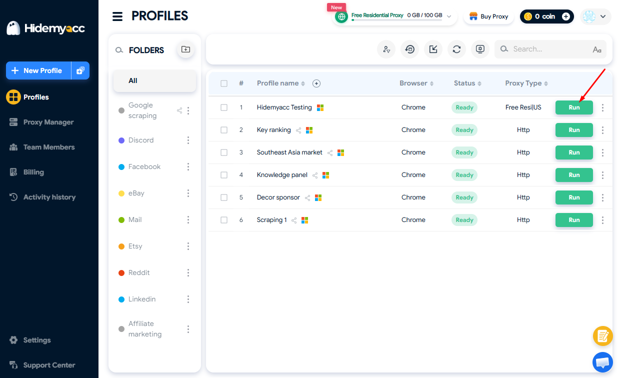Check the Knowledge panel row checkbox

[x=224, y=175]
